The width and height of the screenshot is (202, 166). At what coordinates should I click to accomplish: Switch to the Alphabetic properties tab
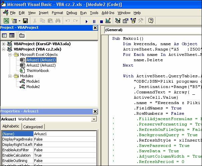coord(11,126)
